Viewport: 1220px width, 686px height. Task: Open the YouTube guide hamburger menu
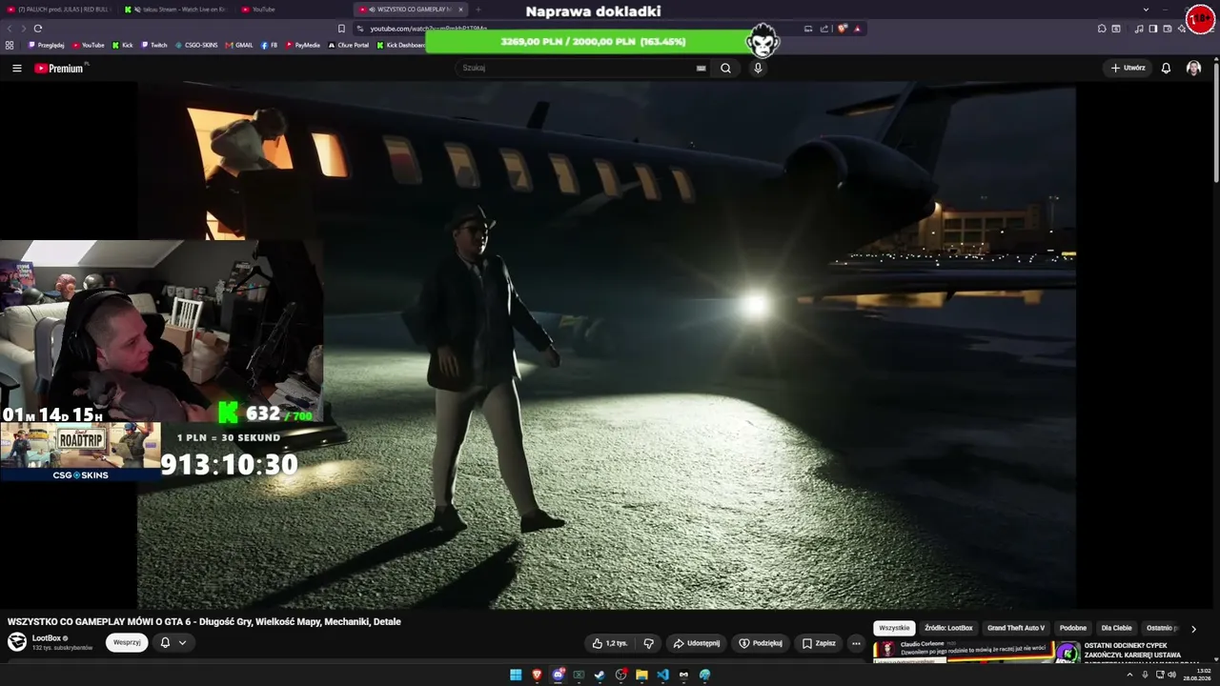click(x=17, y=68)
